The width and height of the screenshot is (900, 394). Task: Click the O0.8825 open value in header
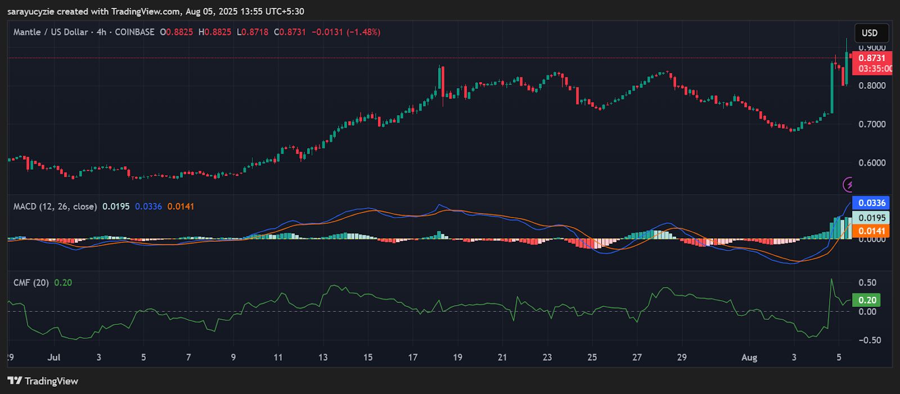click(177, 32)
